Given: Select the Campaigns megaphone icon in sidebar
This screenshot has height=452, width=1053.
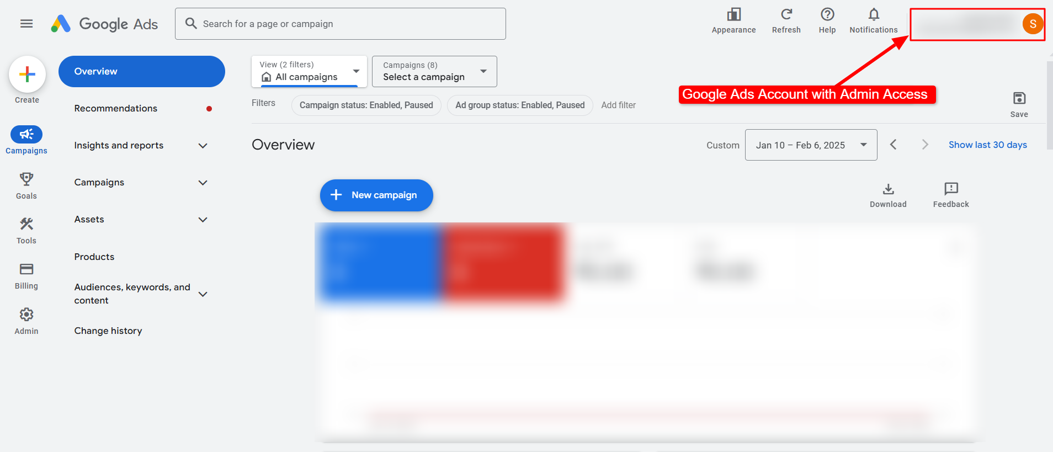Looking at the screenshot, I should point(26,134).
